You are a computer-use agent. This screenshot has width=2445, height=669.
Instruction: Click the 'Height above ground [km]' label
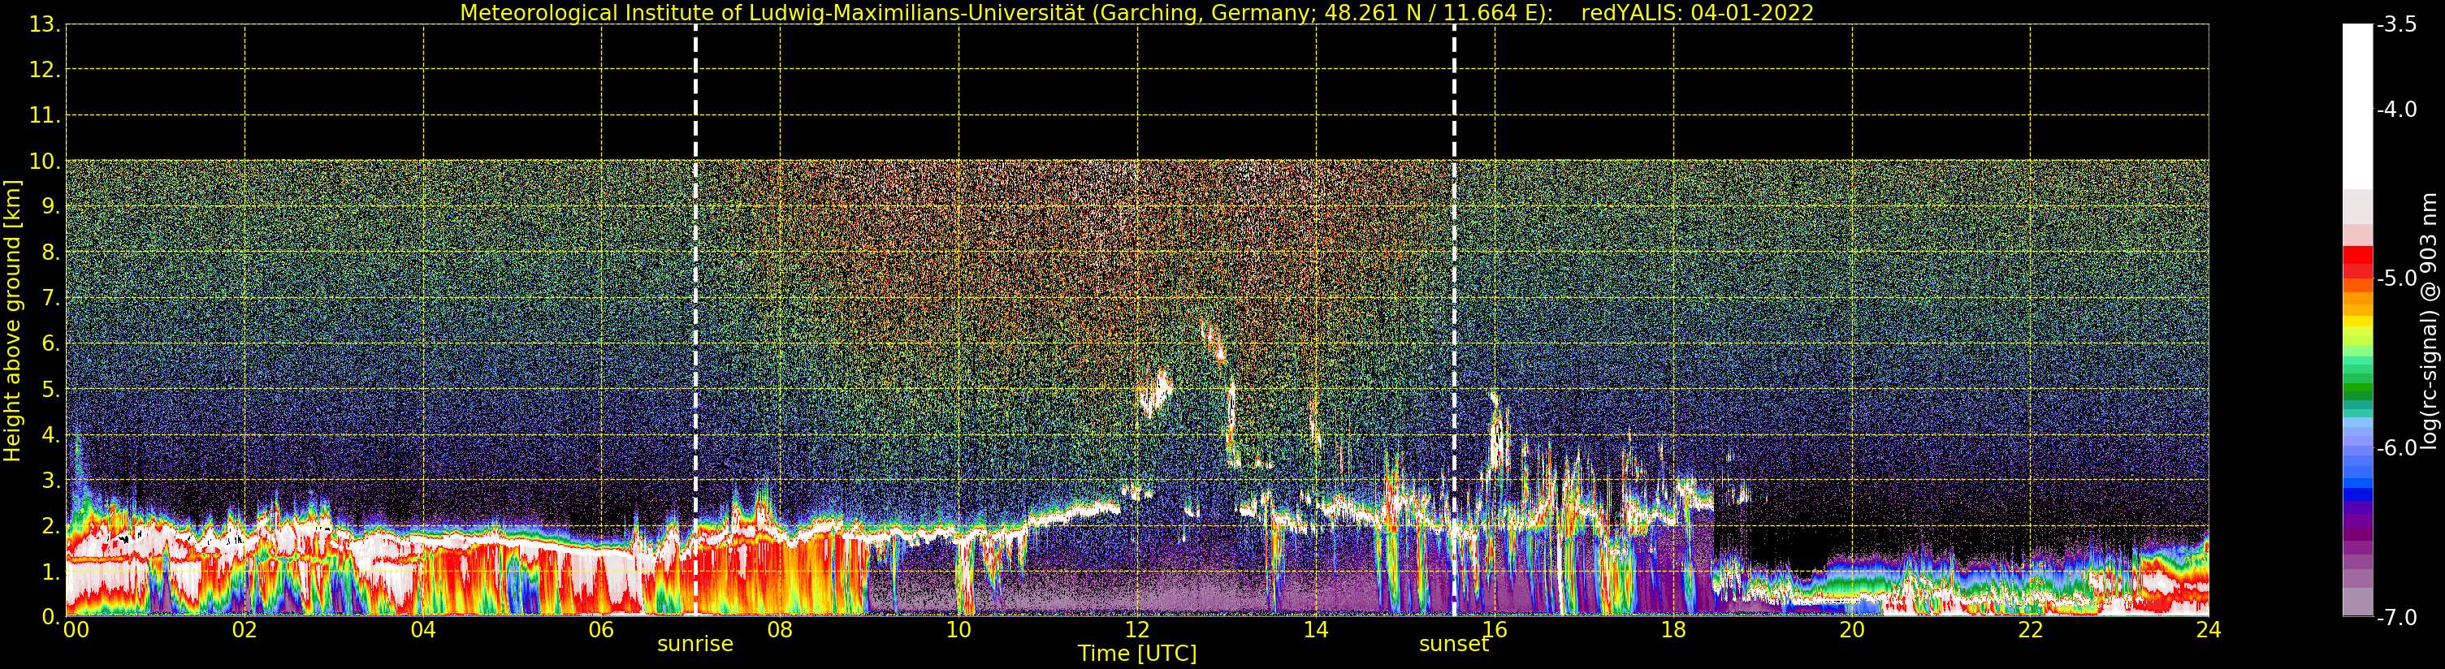(x=12, y=321)
